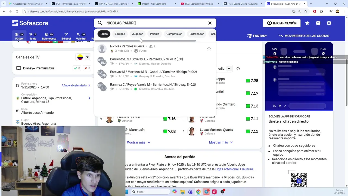Select the Entrenador search filter
Viewport: 348px width, 196px height.
point(197,34)
